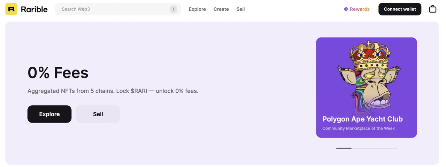Viewport: 446px width, 167px height.
Task: Click the 0% Fees headline
Action: pyautogui.click(x=58, y=73)
